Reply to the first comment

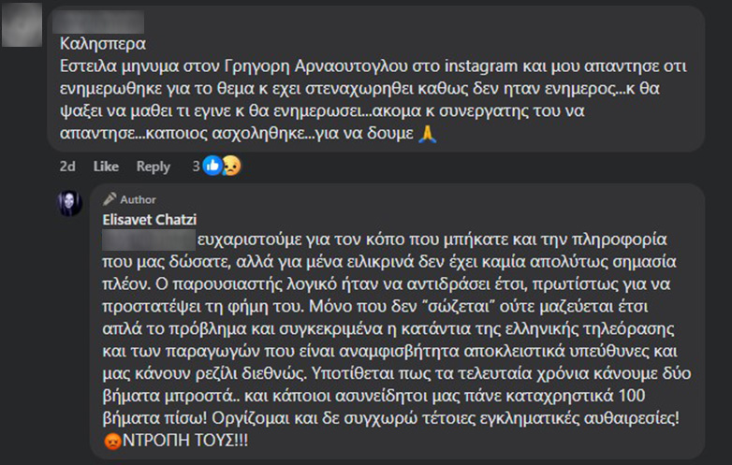(x=154, y=167)
